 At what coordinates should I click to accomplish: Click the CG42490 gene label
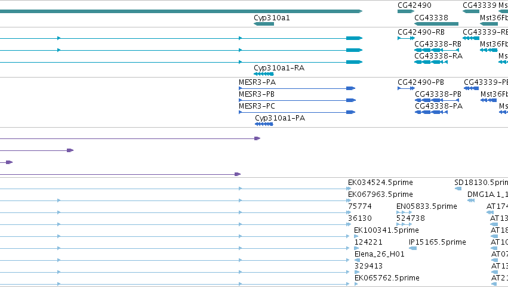[x=414, y=5]
